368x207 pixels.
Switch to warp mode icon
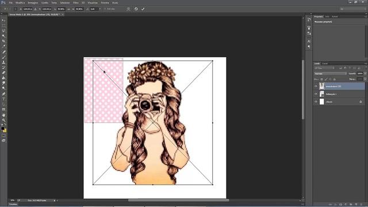click(x=128, y=9)
